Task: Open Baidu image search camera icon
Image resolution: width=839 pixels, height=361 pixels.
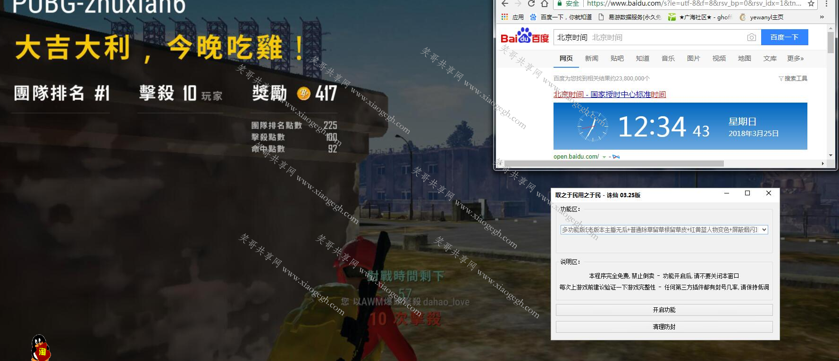Action: click(752, 37)
